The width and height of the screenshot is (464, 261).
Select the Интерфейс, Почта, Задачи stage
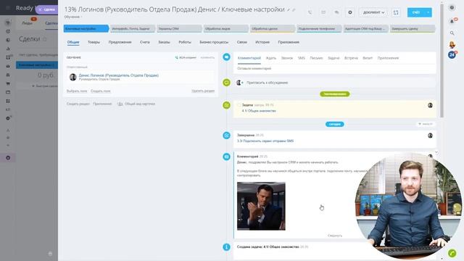point(133,29)
